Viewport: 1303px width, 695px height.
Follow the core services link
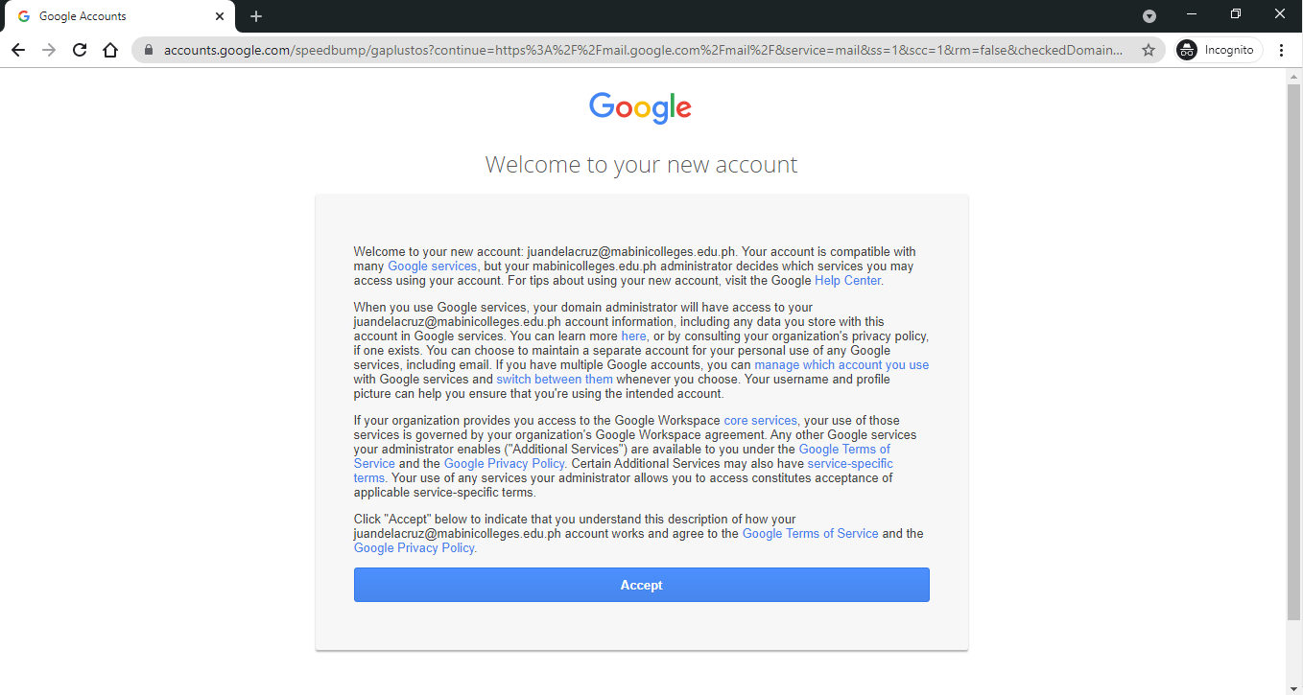point(760,421)
